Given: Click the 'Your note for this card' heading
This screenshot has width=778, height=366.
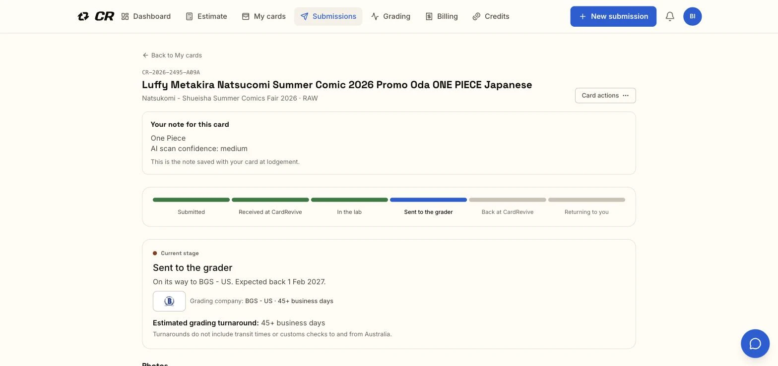Looking at the screenshot, I should point(190,124).
